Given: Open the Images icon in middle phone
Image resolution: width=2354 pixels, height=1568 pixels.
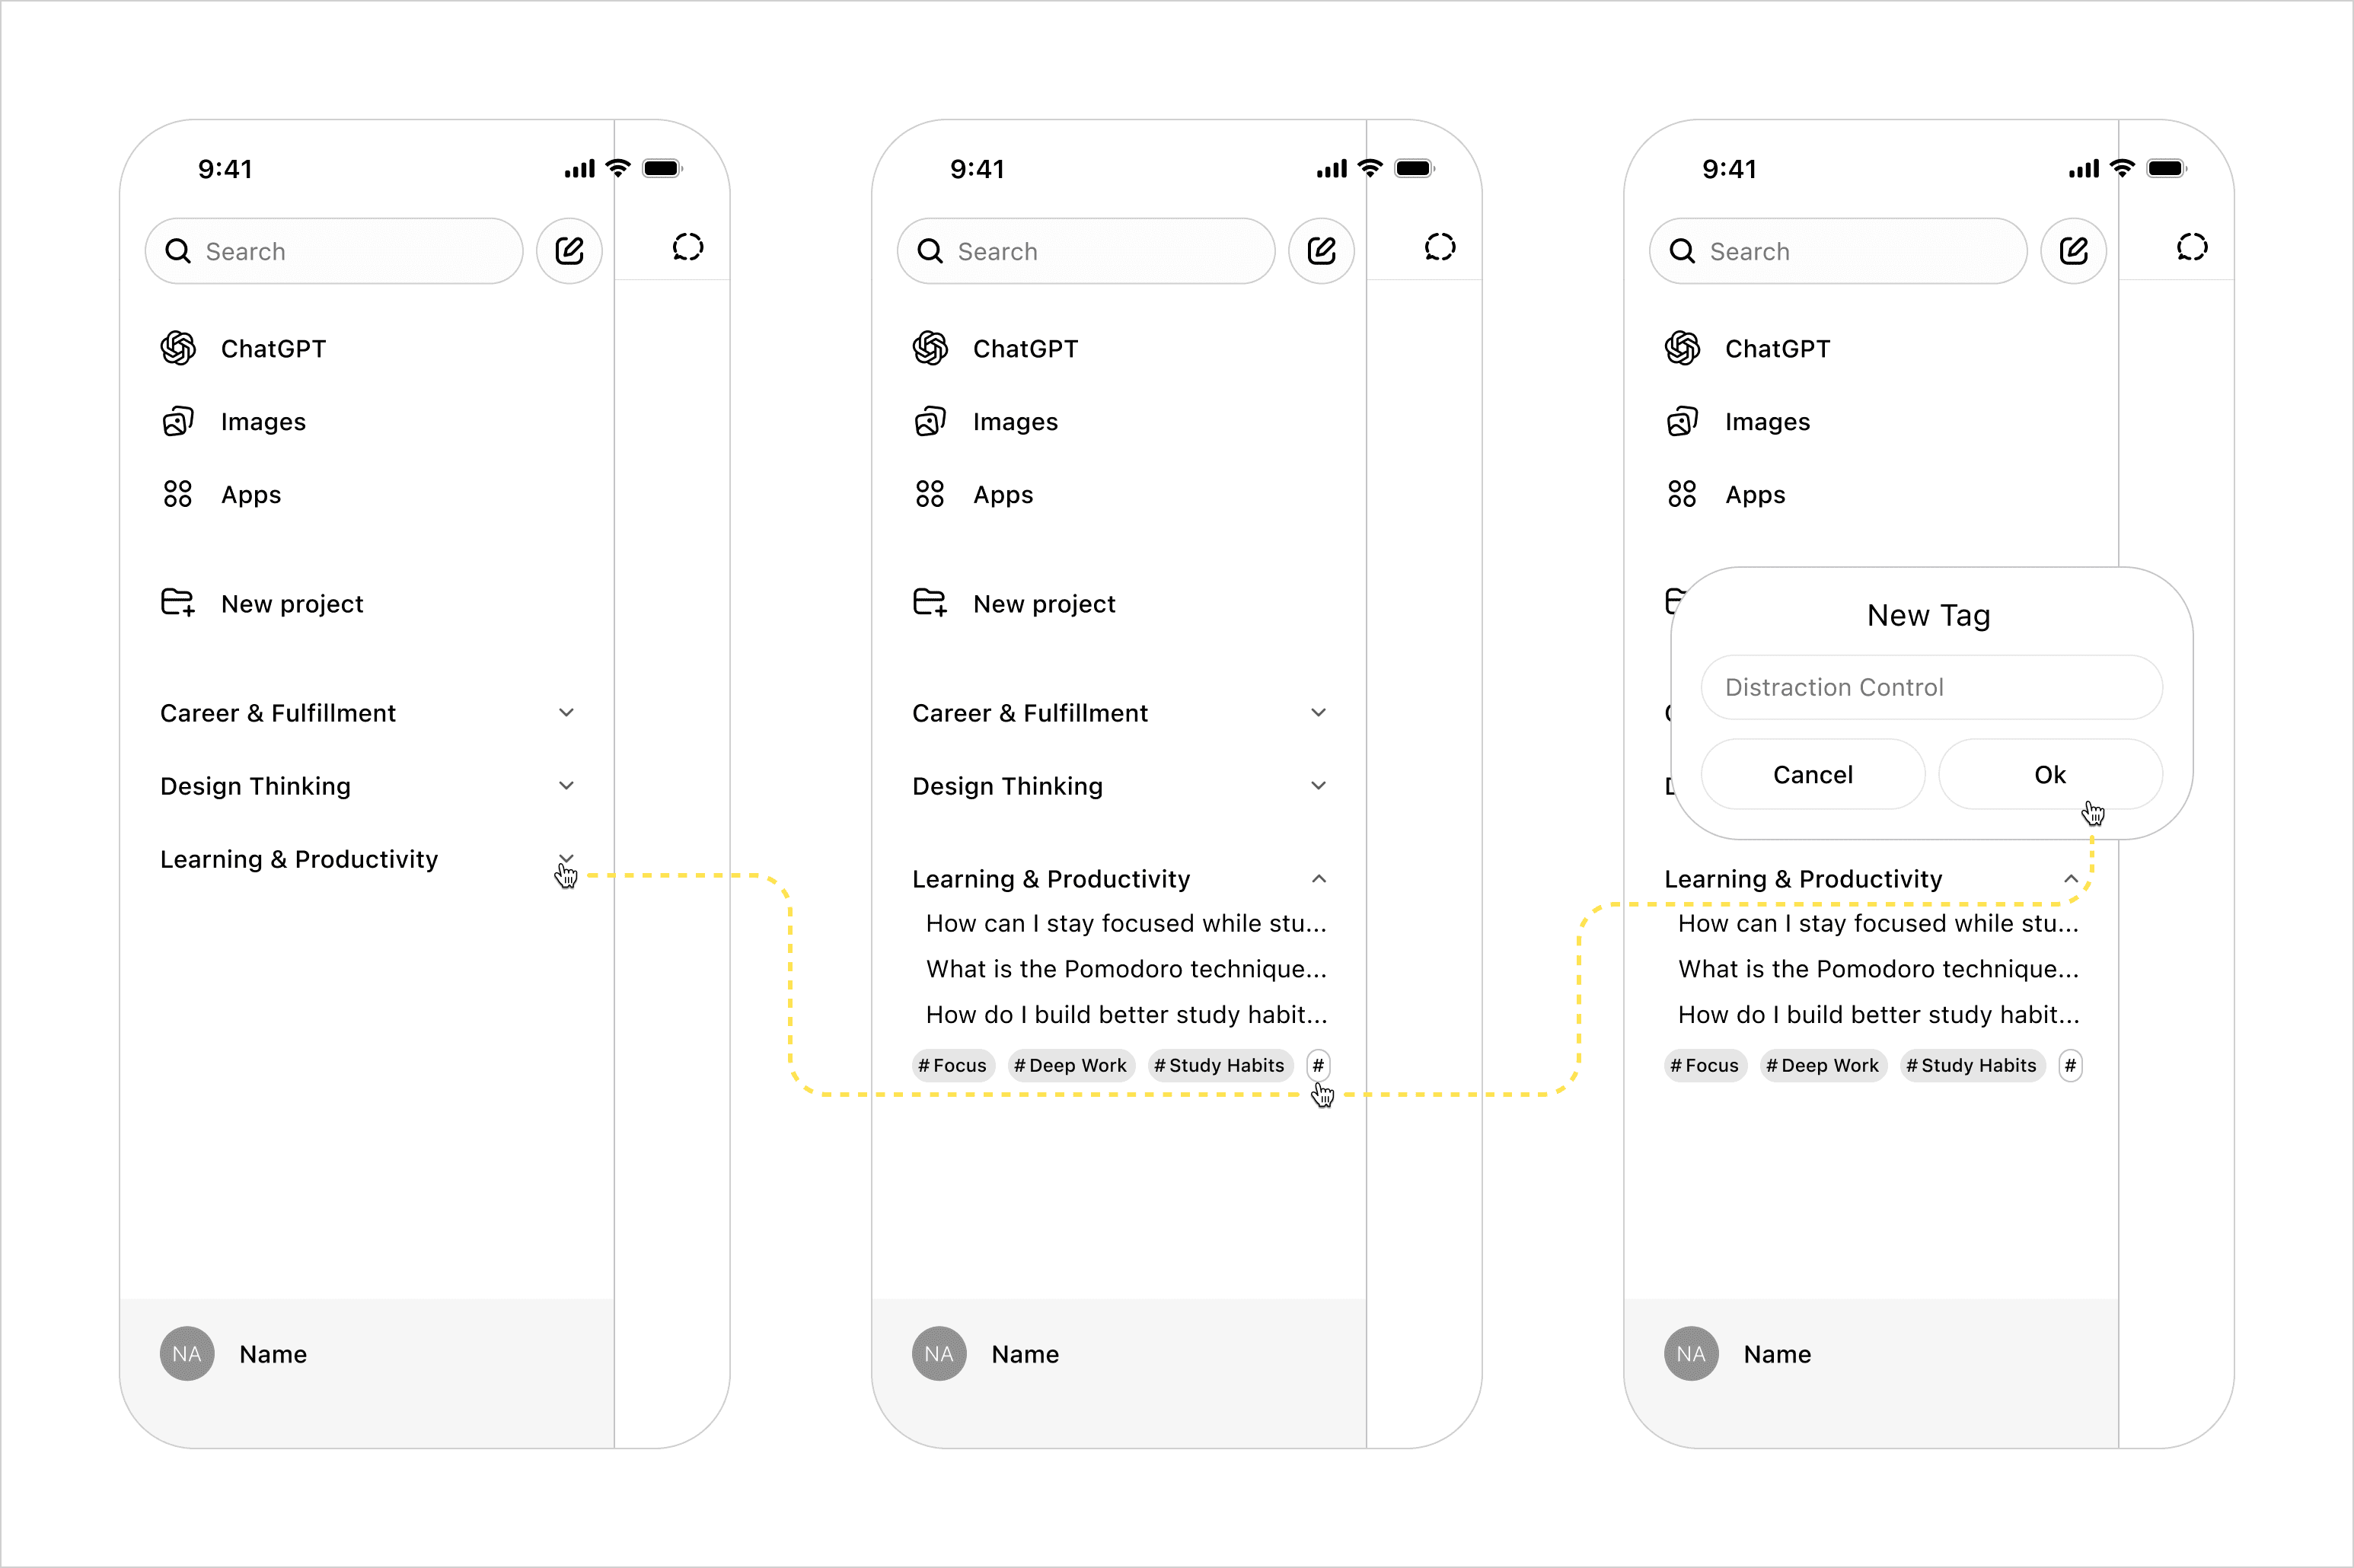Looking at the screenshot, I should tap(929, 421).
